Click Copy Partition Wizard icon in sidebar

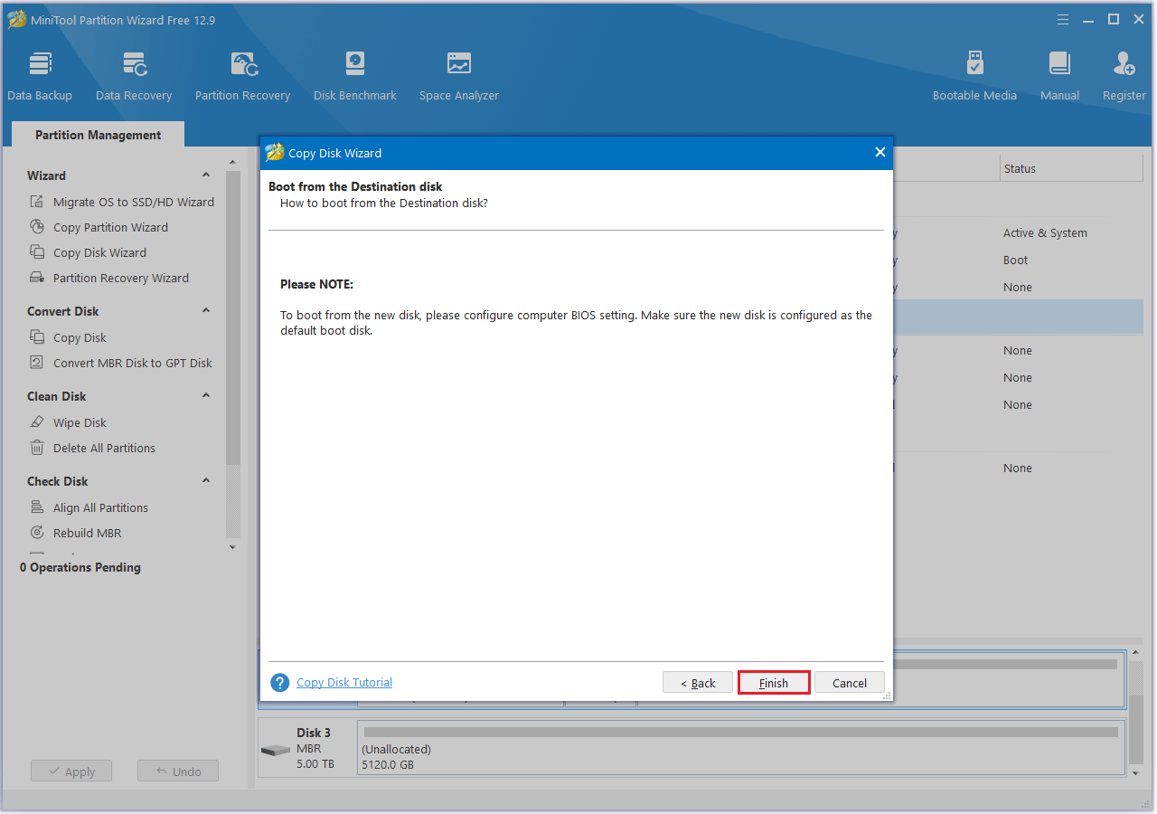tap(37, 227)
